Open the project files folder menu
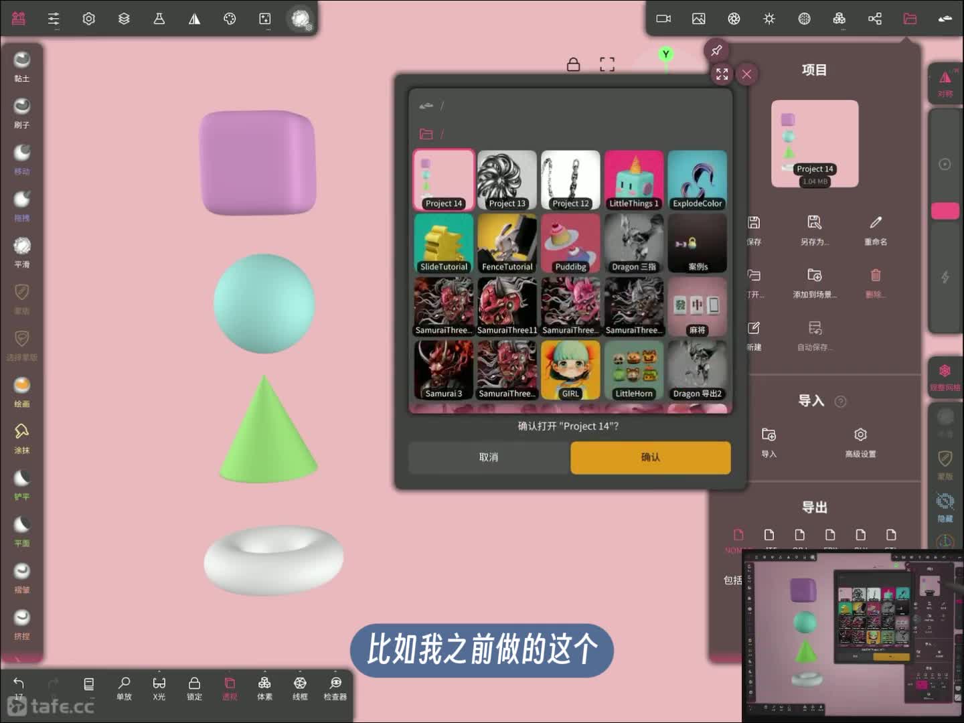 (910, 19)
